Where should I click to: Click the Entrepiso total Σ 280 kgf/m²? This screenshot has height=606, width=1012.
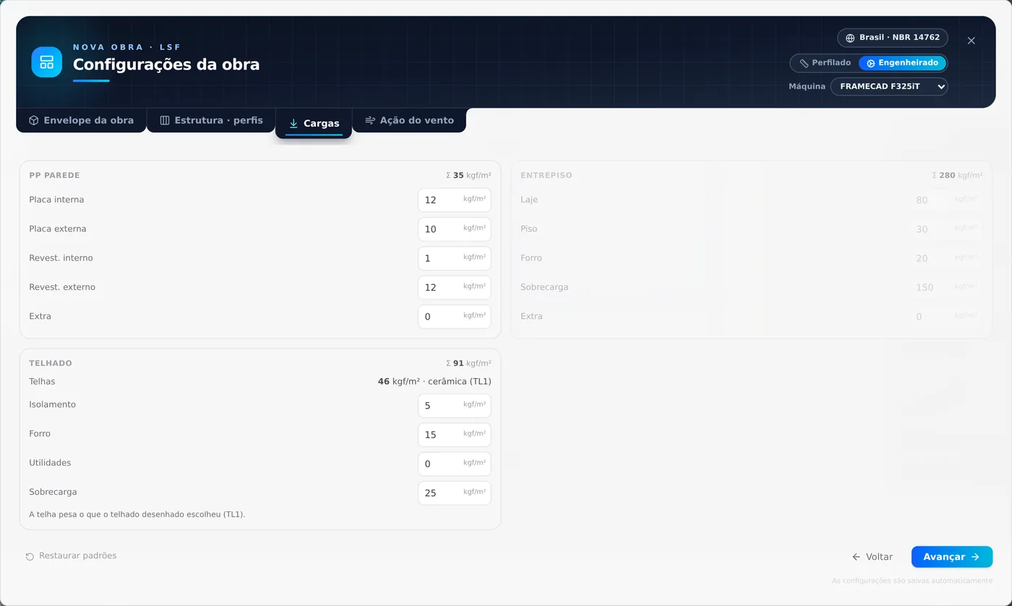tap(957, 176)
